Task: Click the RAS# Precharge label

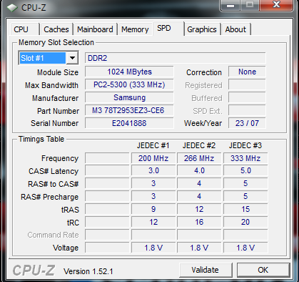Action: [x=49, y=197]
